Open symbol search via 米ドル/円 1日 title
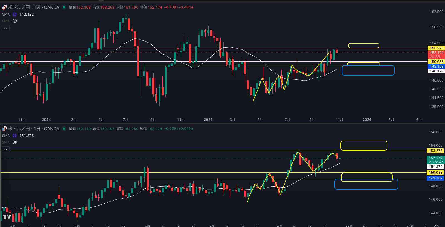 click(33, 129)
